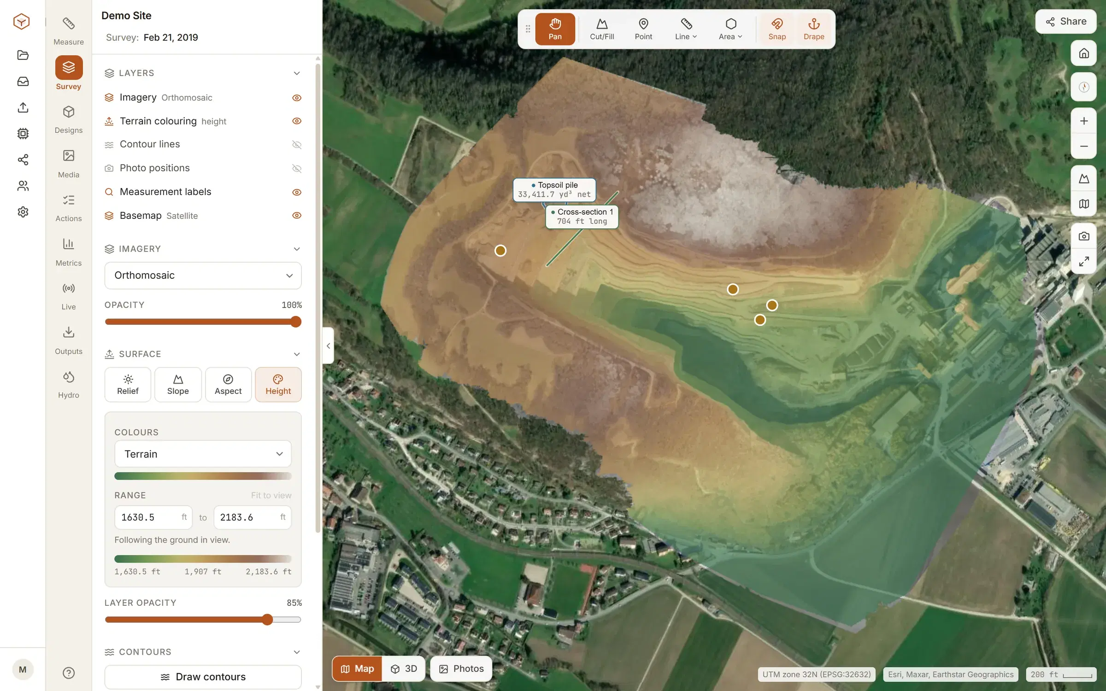The height and width of the screenshot is (691, 1106).
Task: Collapse the SURFACE section
Action: (297, 354)
